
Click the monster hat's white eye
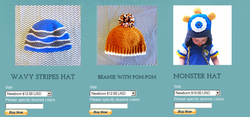click(199, 24)
